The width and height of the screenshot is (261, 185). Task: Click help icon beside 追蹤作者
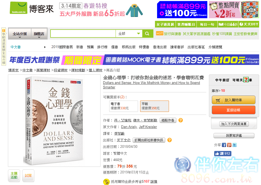(181, 120)
